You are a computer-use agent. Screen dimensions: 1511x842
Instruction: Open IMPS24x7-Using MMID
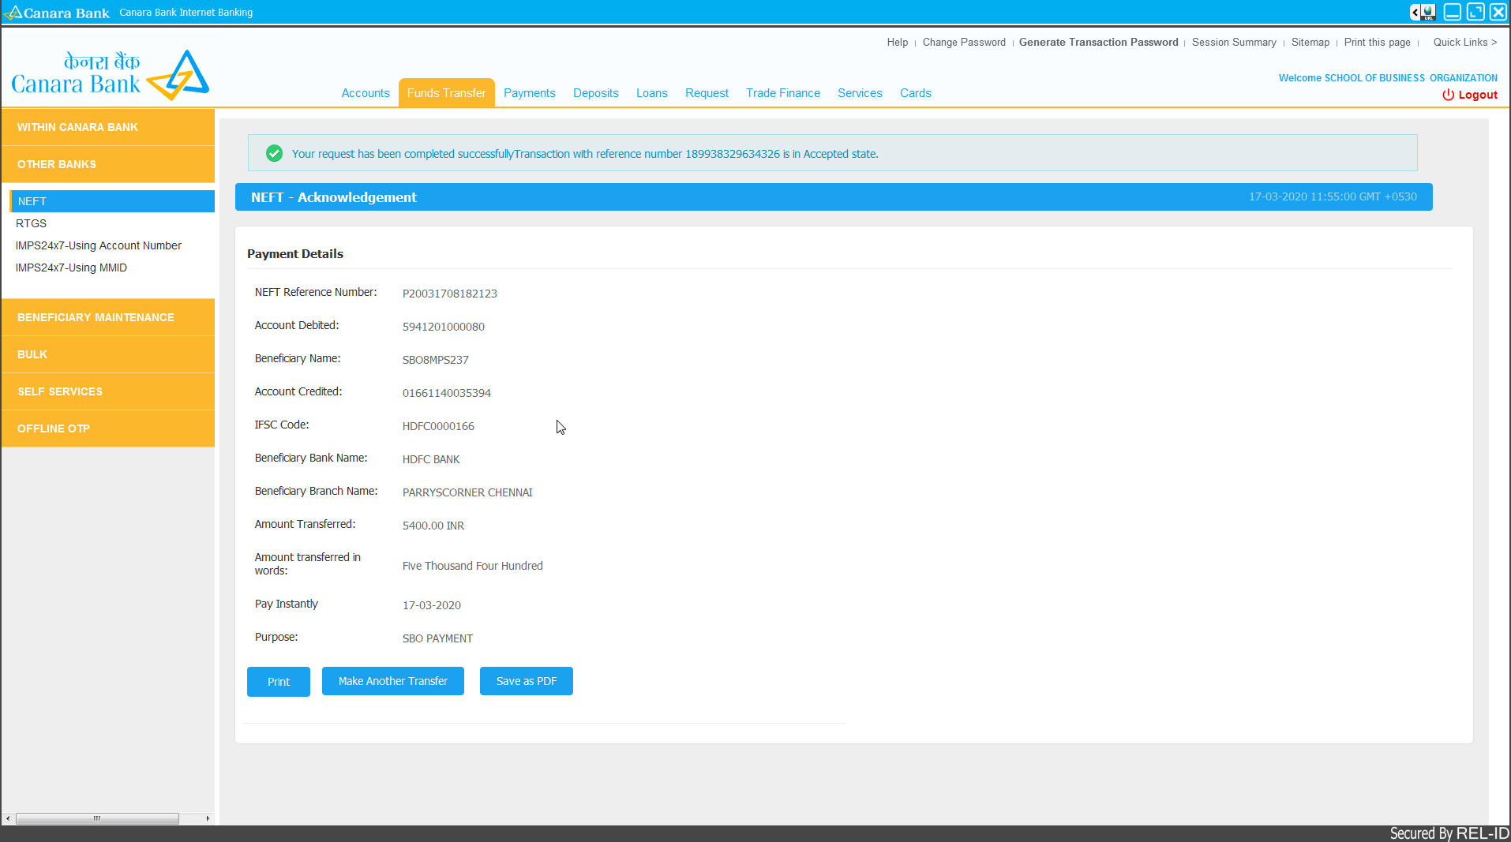(x=71, y=268)
